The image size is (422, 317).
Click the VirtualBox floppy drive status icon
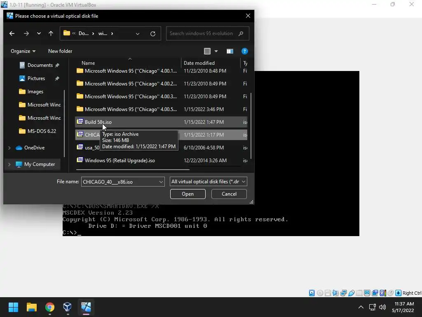pyautogui.click(x=328, y=293)
